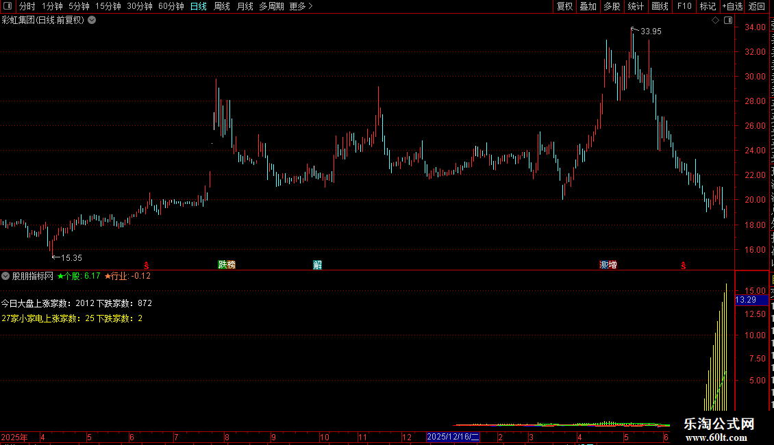Screen dimensions: 774x445
Task: Select the 60分钟 period
Action: (171, 6)
